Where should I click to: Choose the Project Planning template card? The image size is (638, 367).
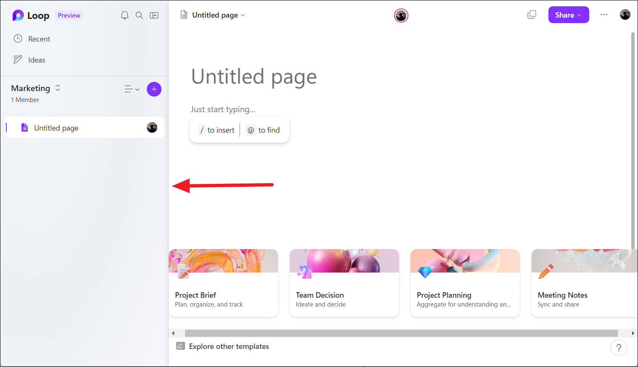click(465, 283)
